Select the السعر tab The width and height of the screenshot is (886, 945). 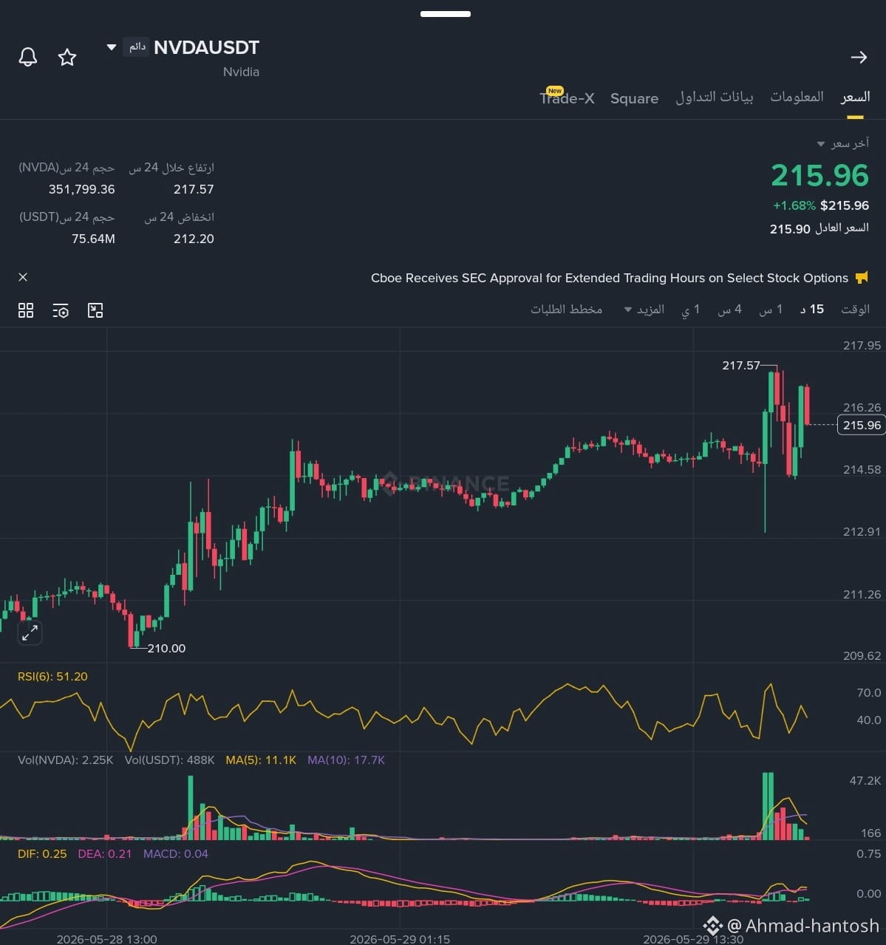[855, 98]
